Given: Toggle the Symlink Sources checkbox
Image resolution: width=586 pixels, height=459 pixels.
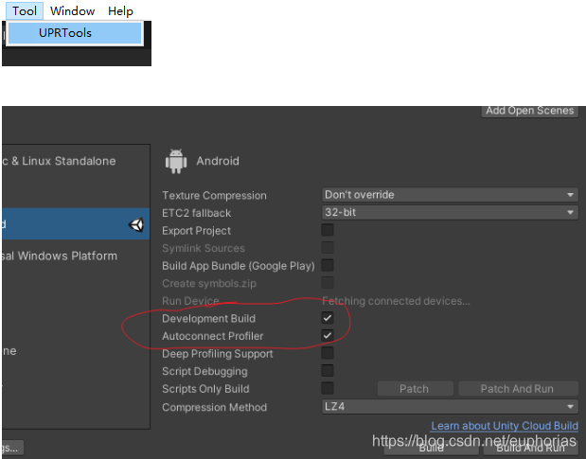Looking at the screenshot, I should click(x=328, y=248).
